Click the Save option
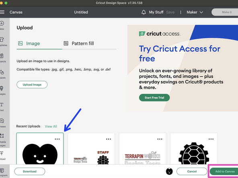Image resolution: width=238 pixels, height=178 pixels. pyautogui.click(x=170, y=12)
